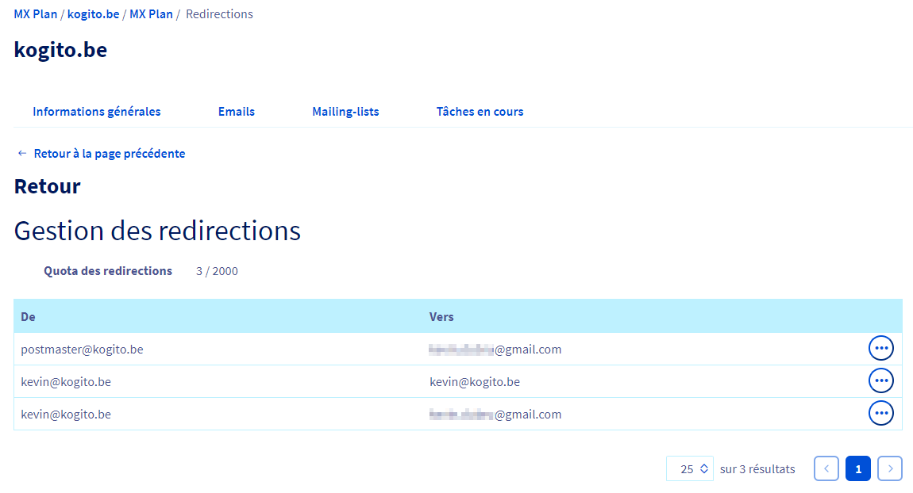
Task: Click Retour à la page précédente link
Action: [x=110, y=154]
